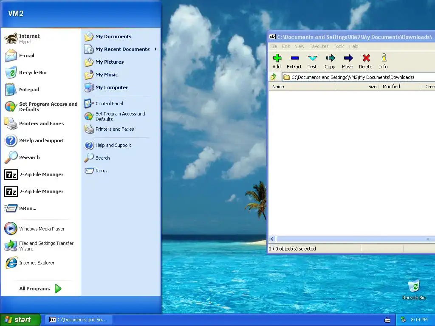Launch Windows Media Player
This screenshot has height=326, width=435.
[41, 229]
